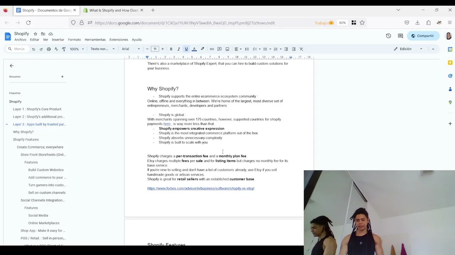455x255 pixels.
Task: Add a summary with the plus icon
Action: click(x=62, y=76)
